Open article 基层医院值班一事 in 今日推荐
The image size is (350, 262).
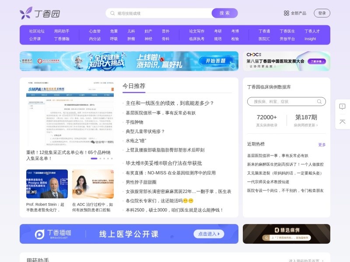[161, 113]
